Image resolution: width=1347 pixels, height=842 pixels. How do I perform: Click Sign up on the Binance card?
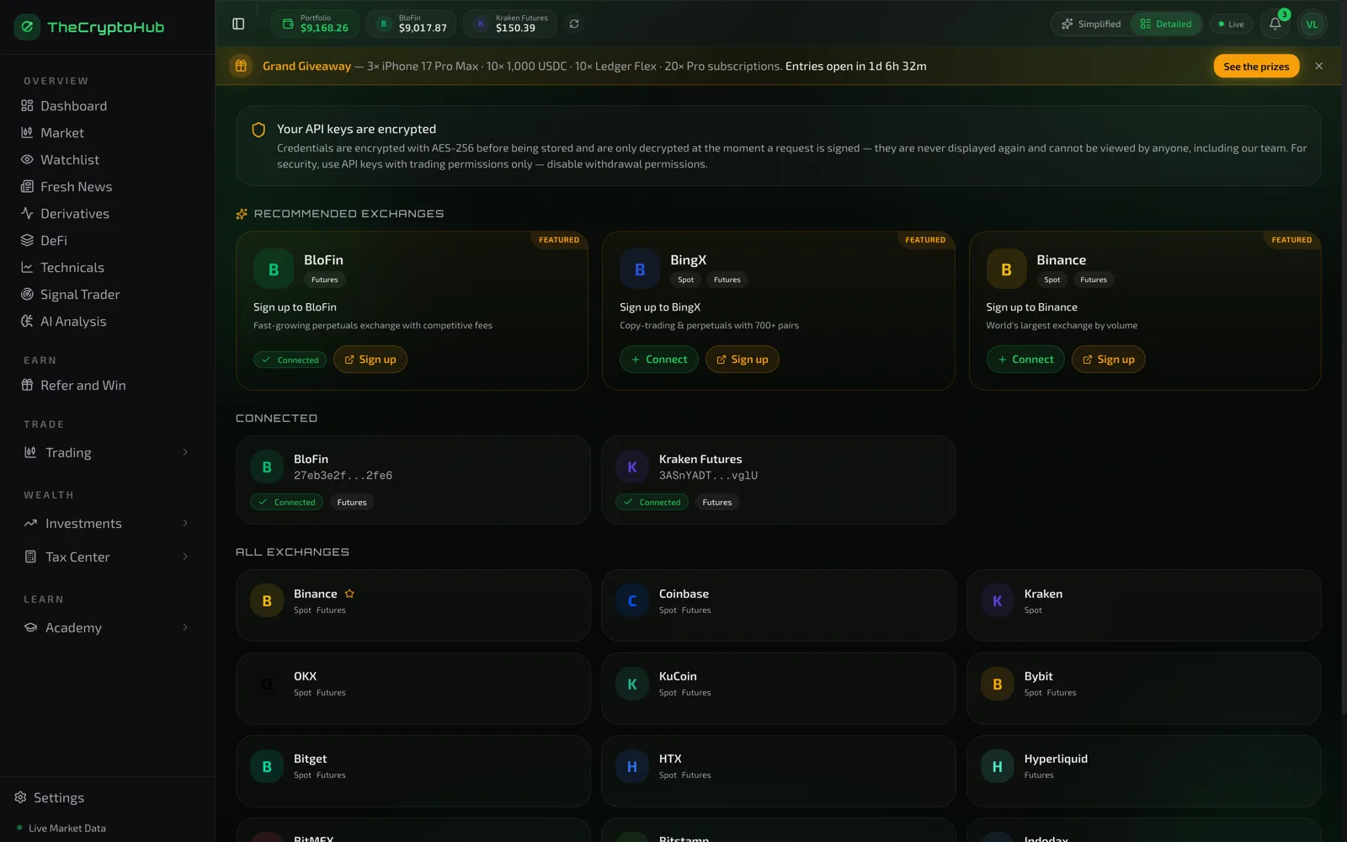click(x=1109, y=360)
